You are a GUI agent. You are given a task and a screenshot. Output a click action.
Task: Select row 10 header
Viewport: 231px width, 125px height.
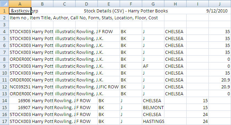[x=5, y=73]
